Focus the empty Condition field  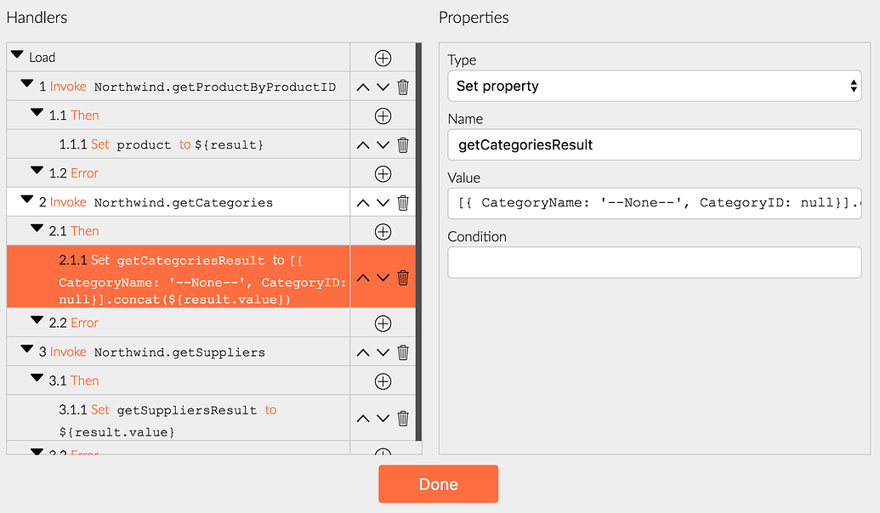(655, 262)
